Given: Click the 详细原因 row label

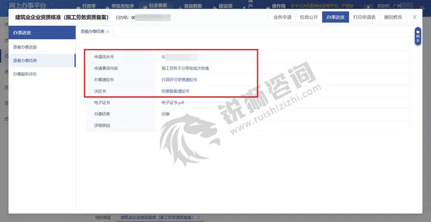Looking at the screenshot, I should pyautogui.click(x=102, y=125).
